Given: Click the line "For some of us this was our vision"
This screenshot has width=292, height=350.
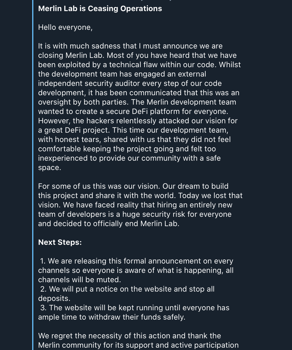Looking at the screenshot, I should pos(133,186).
